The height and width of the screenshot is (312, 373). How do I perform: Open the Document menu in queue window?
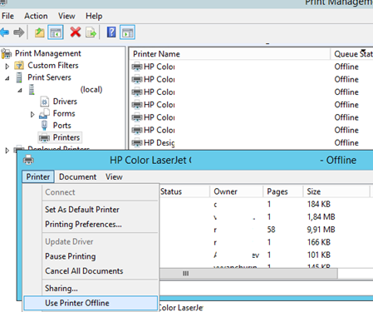(77, 176)
